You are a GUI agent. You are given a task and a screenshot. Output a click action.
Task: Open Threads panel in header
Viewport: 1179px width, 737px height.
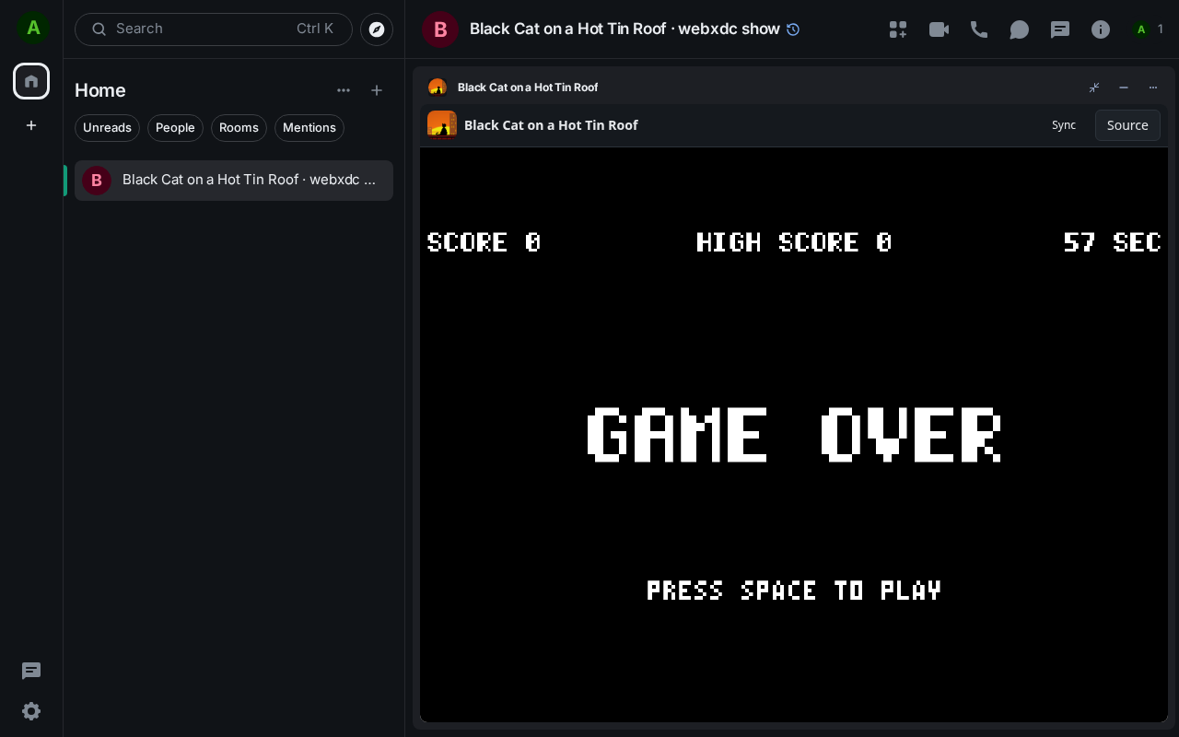pos(1060,29)
